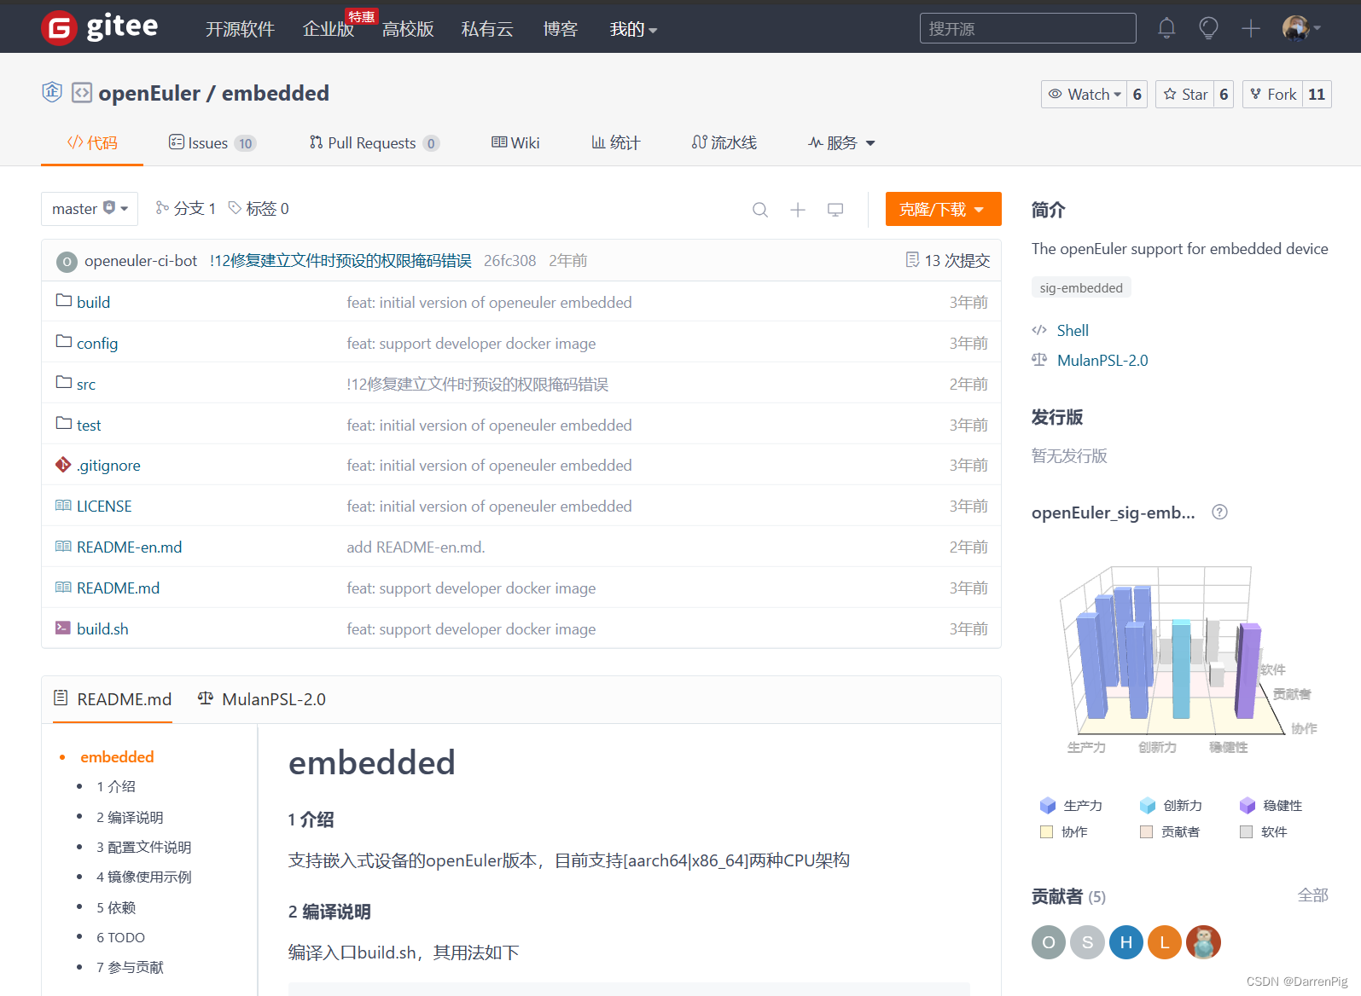Expand the master branch dropdown
The width and height of the screenshot is (1361, 996).
pyautogui.click(x=90, y=209)
